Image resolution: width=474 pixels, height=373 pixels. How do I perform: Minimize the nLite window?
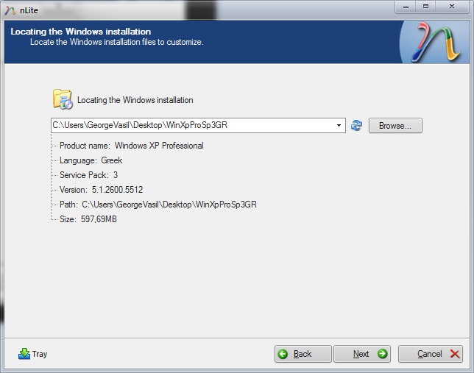406,7
